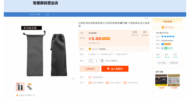Viewport: 190px width, 101px height.
Task: Select the second product thumbnail image
Action: point(30,87)
